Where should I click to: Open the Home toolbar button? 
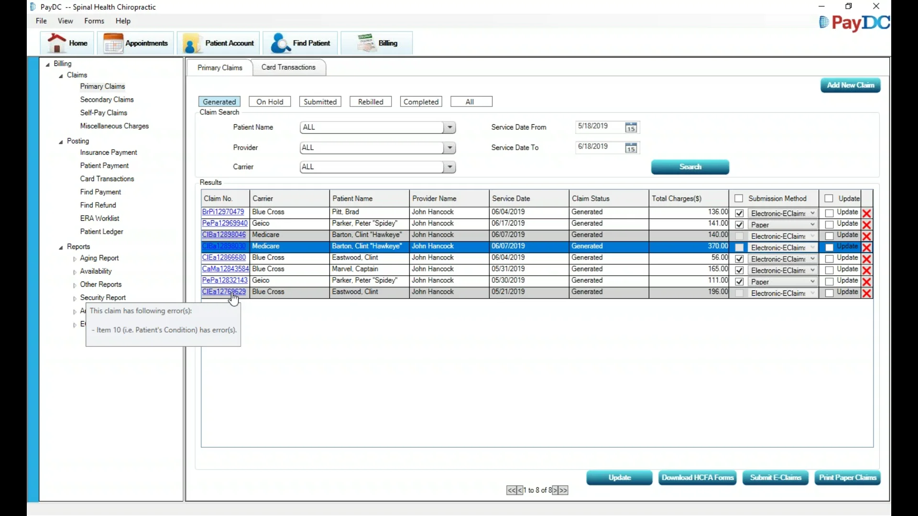tap(67, 43)
